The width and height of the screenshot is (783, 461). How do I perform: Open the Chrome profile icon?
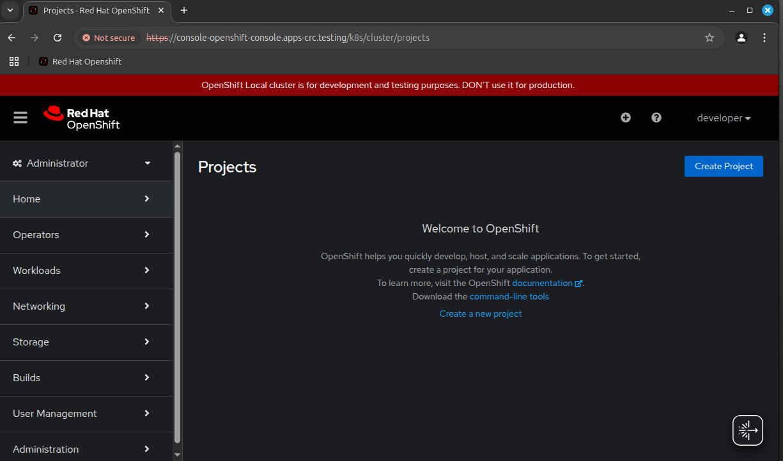[741, 38]
